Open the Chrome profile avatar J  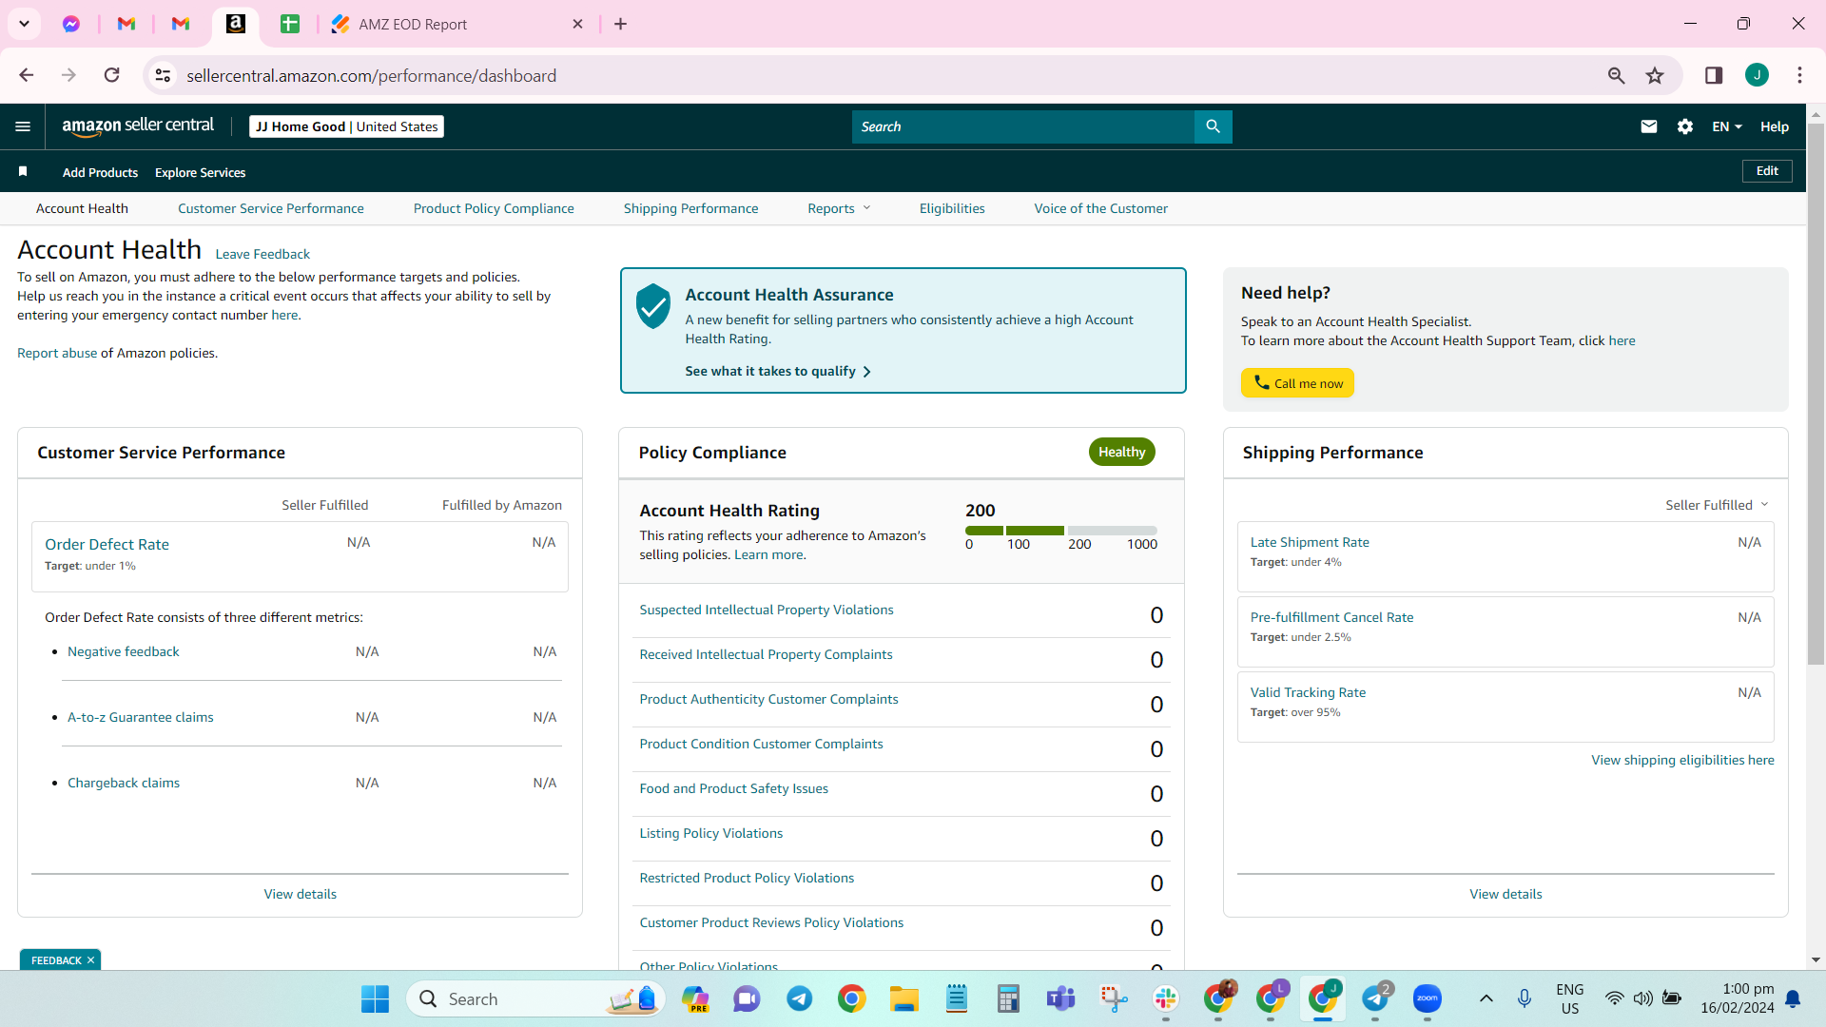click(x=1757, y=75)
